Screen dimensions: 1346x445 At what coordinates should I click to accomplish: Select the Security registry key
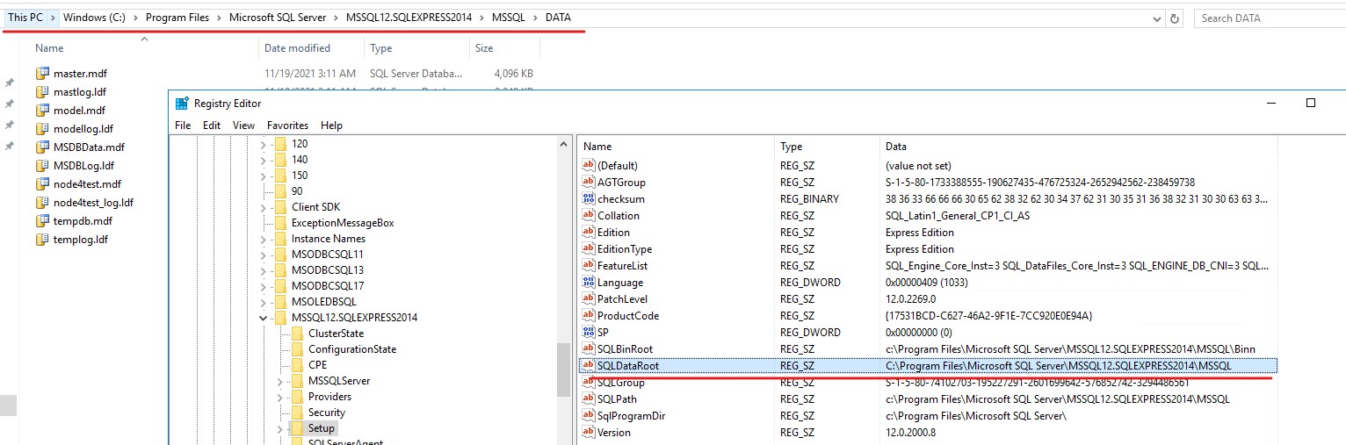pos(327,413)
